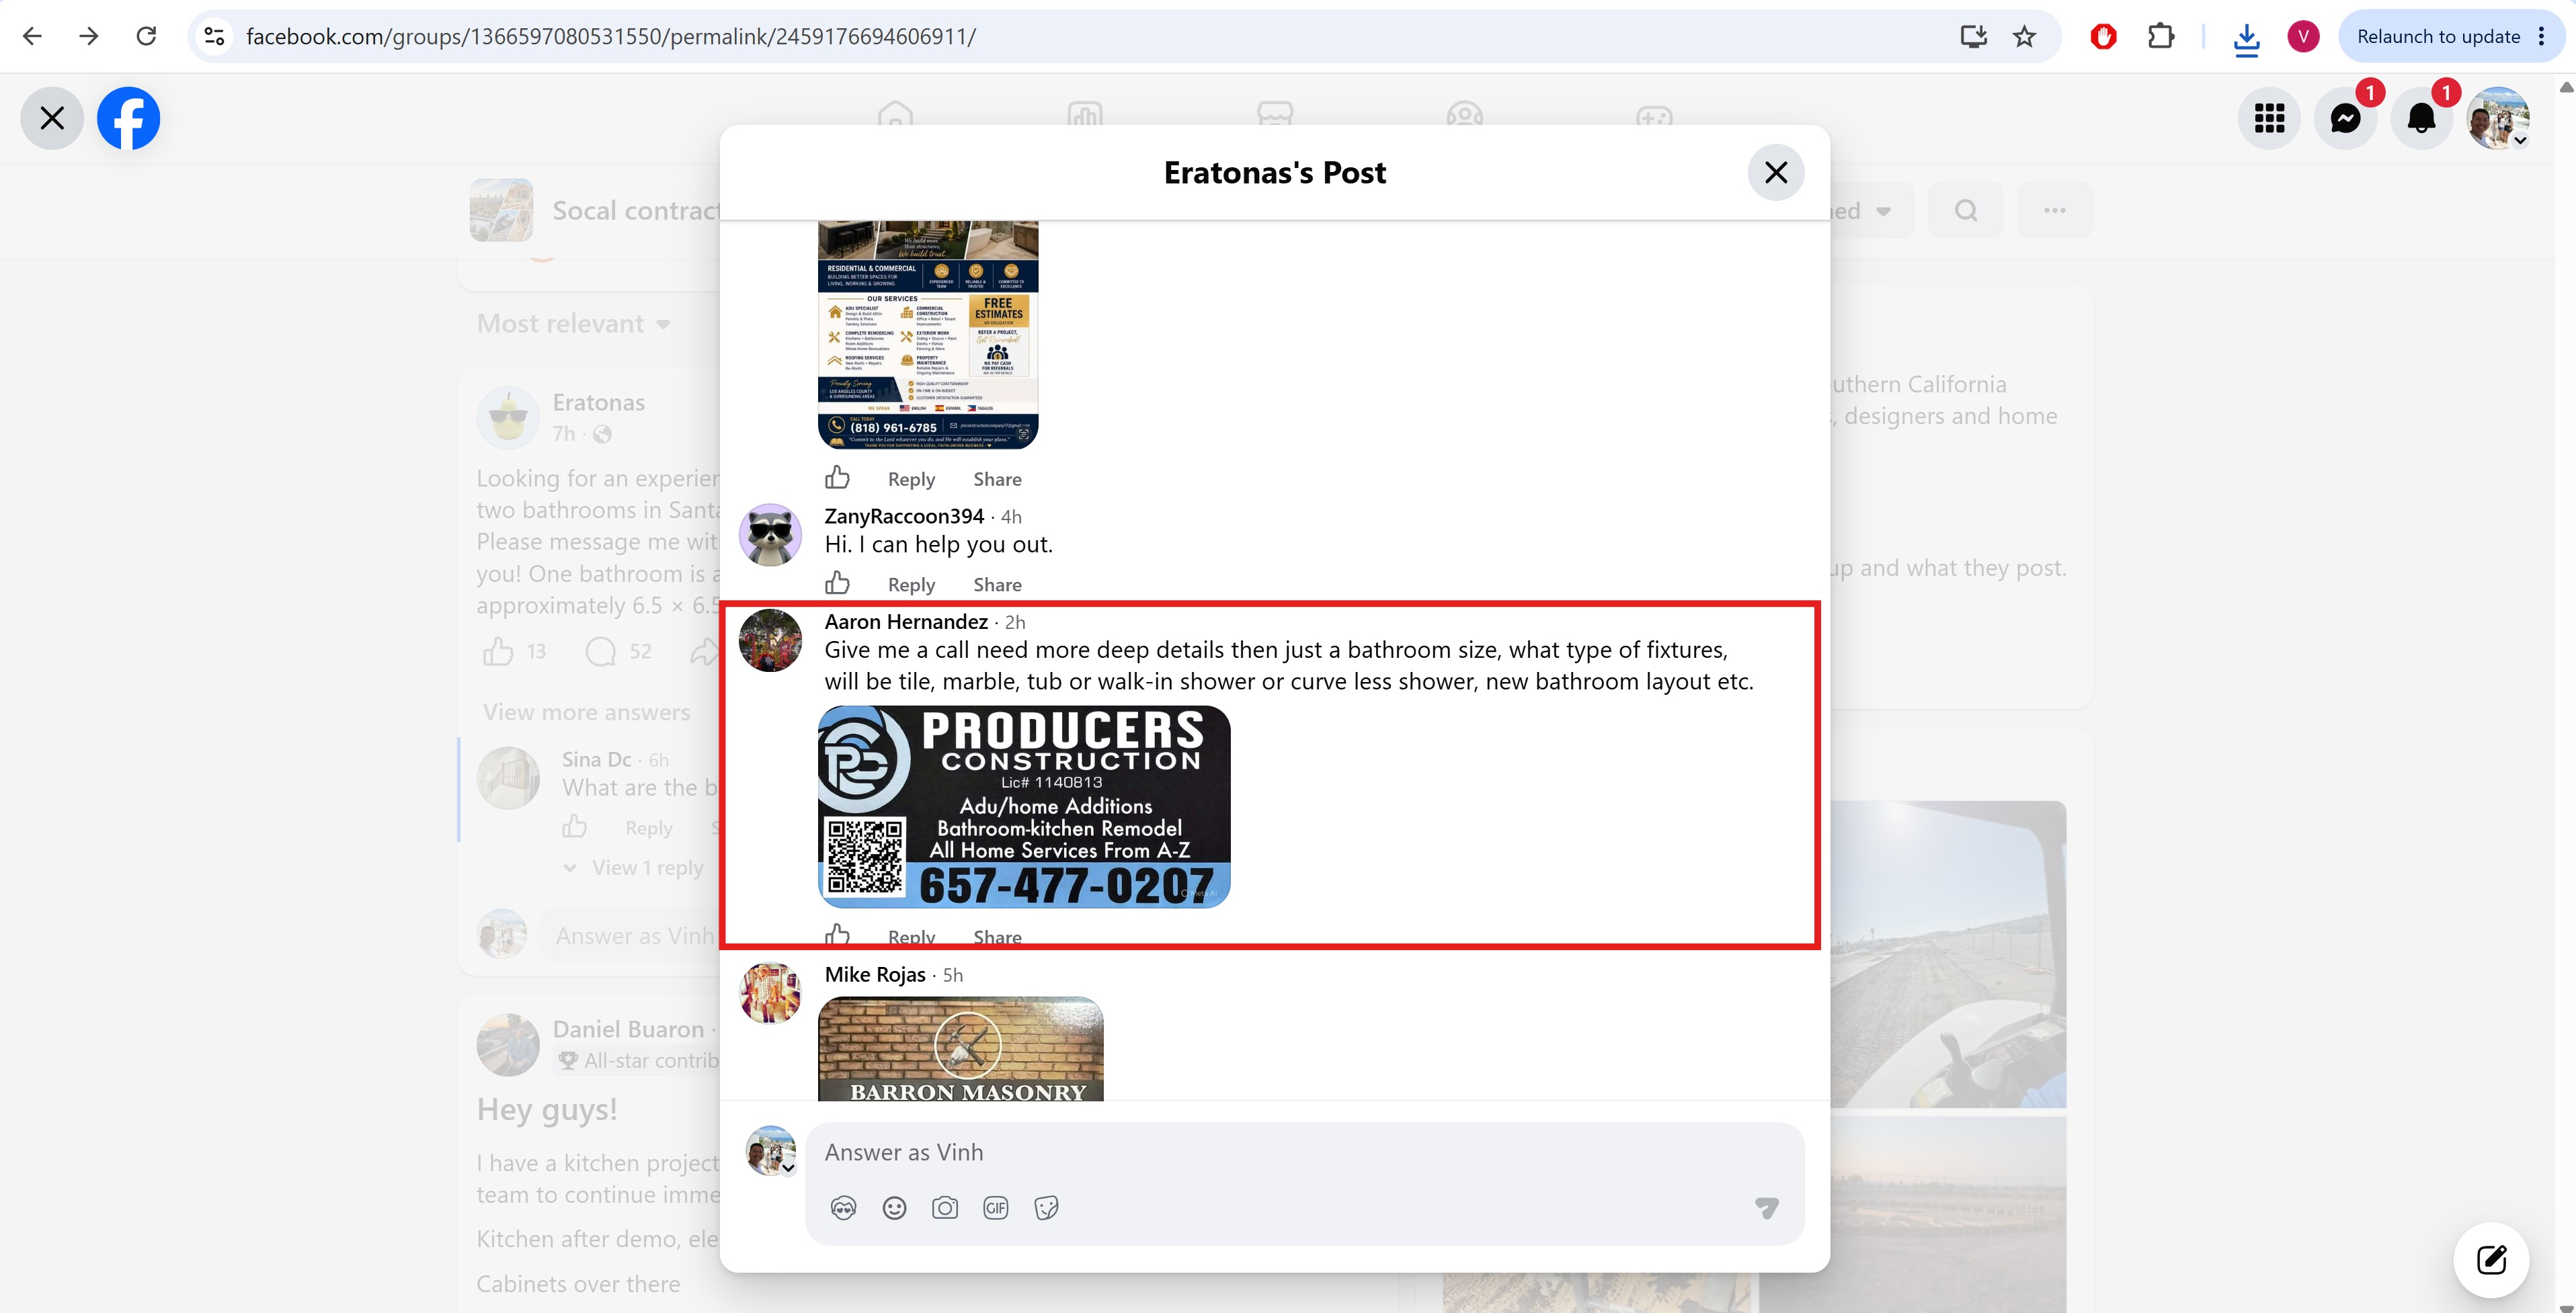Share ZanyRaccoon394's comment

[x=997, y=585]
